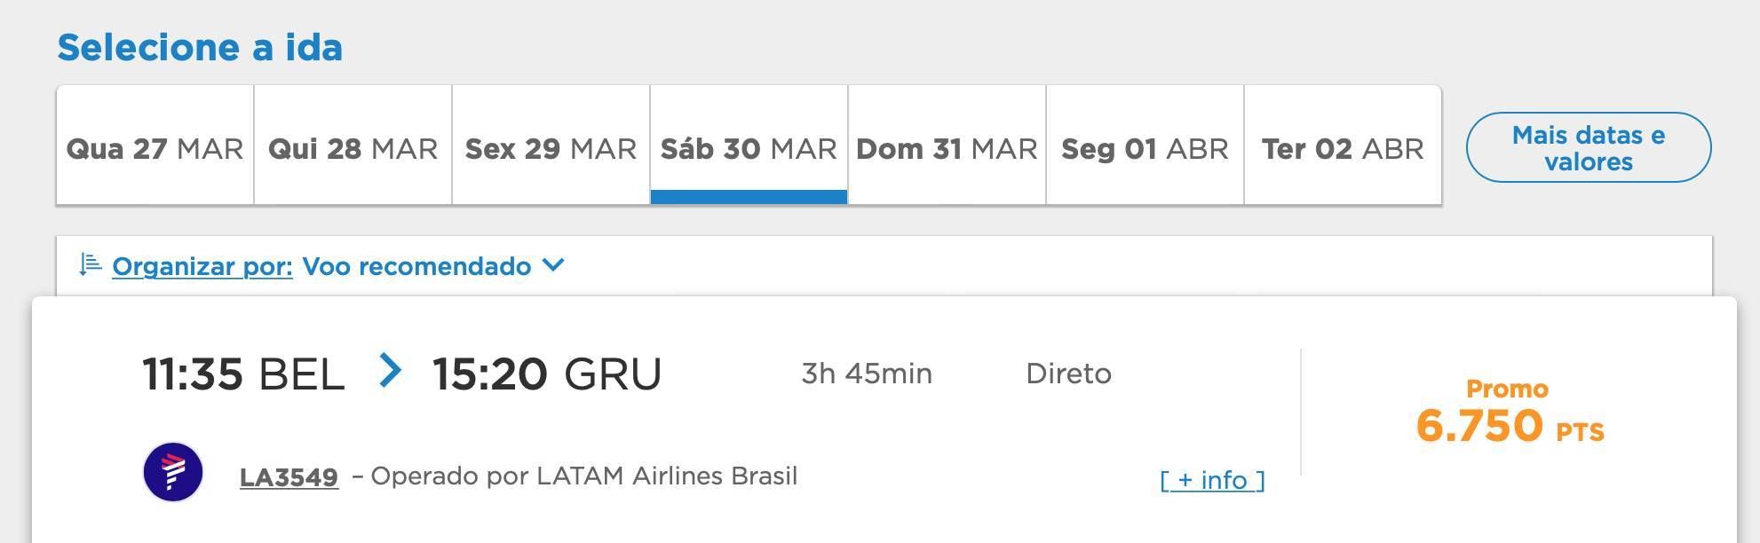Click the 3h 45min flight duration
Image resolution: width=1760 pixels, height=543 pixels.
tap(867, 374)
